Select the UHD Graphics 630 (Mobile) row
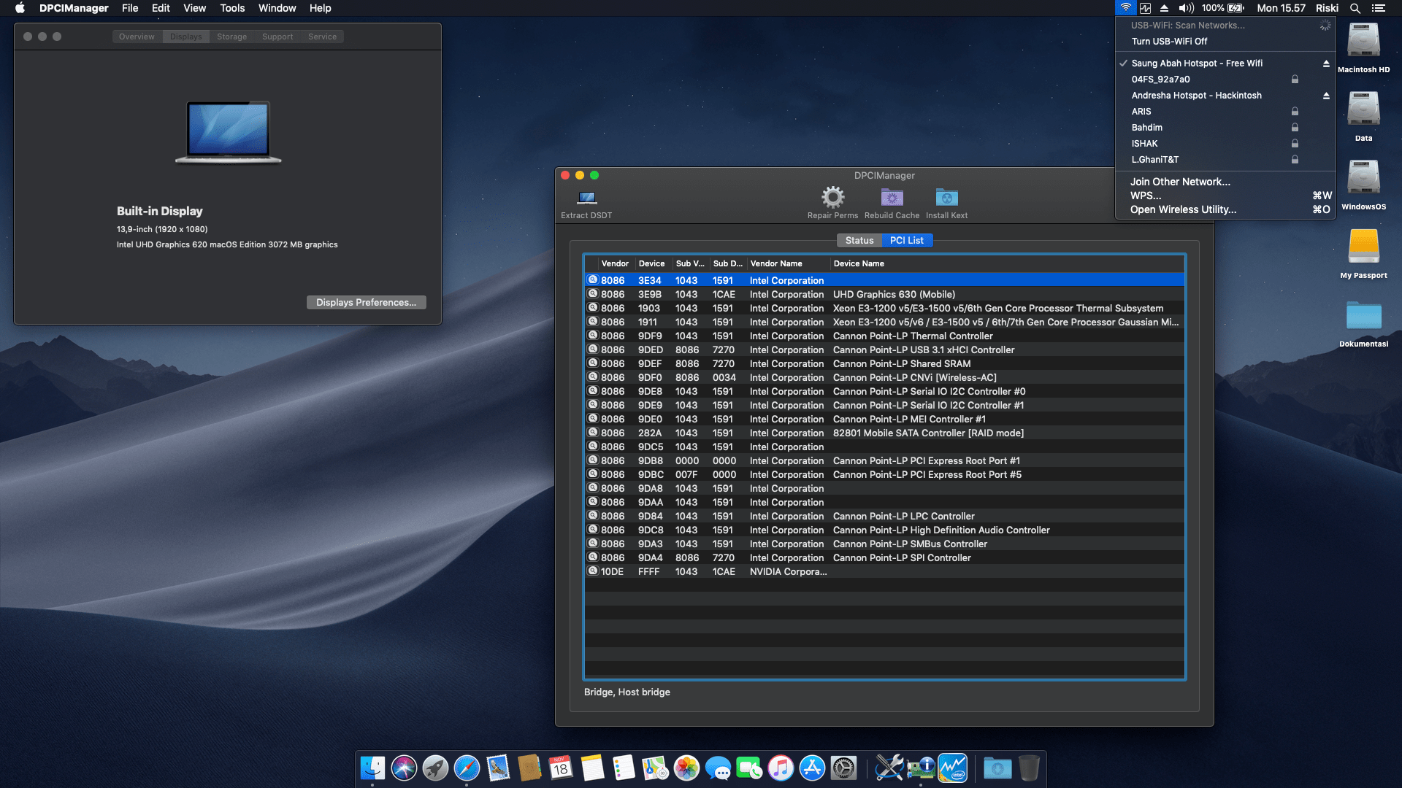The height and width of the screenshot is (788, 1402). point(893,294)
